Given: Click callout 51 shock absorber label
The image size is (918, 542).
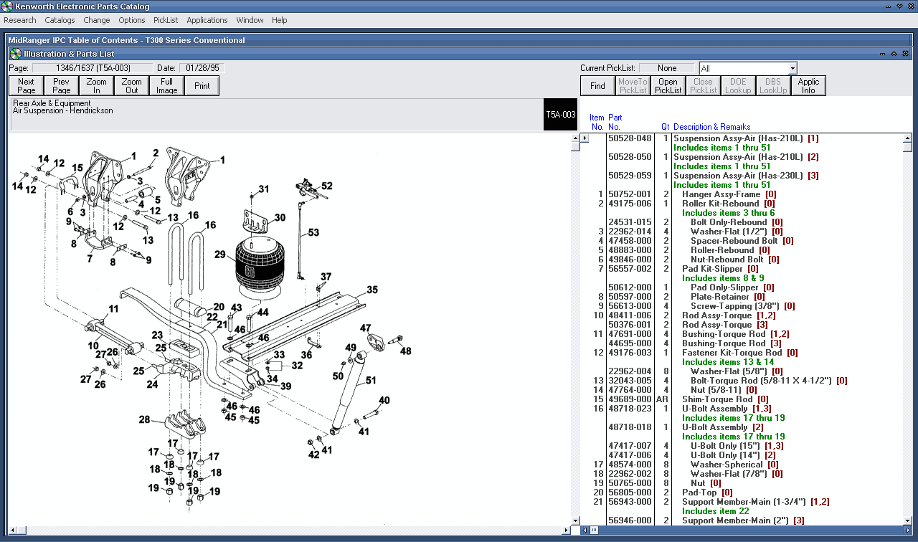Looking at the screenshot, I should [x=371, y=381].
